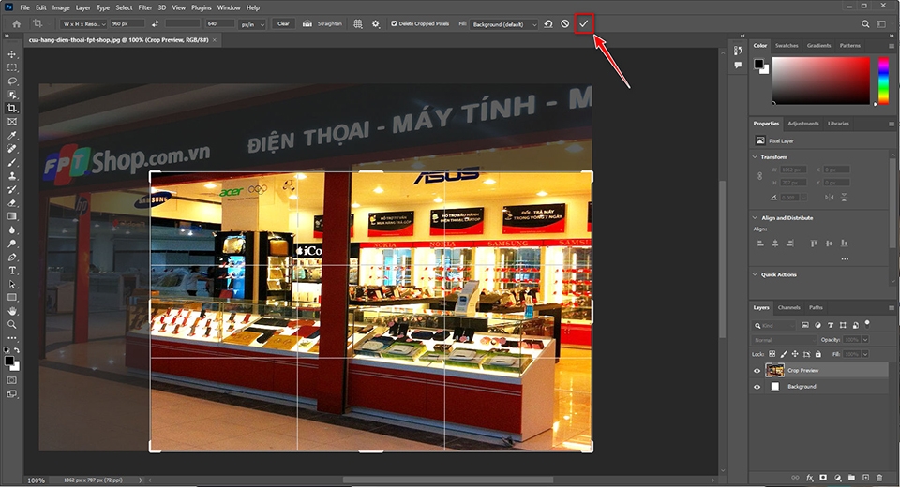This screenshot has width=900, height=487.
Task: Select the Move tool
Action: coord(12,54)
